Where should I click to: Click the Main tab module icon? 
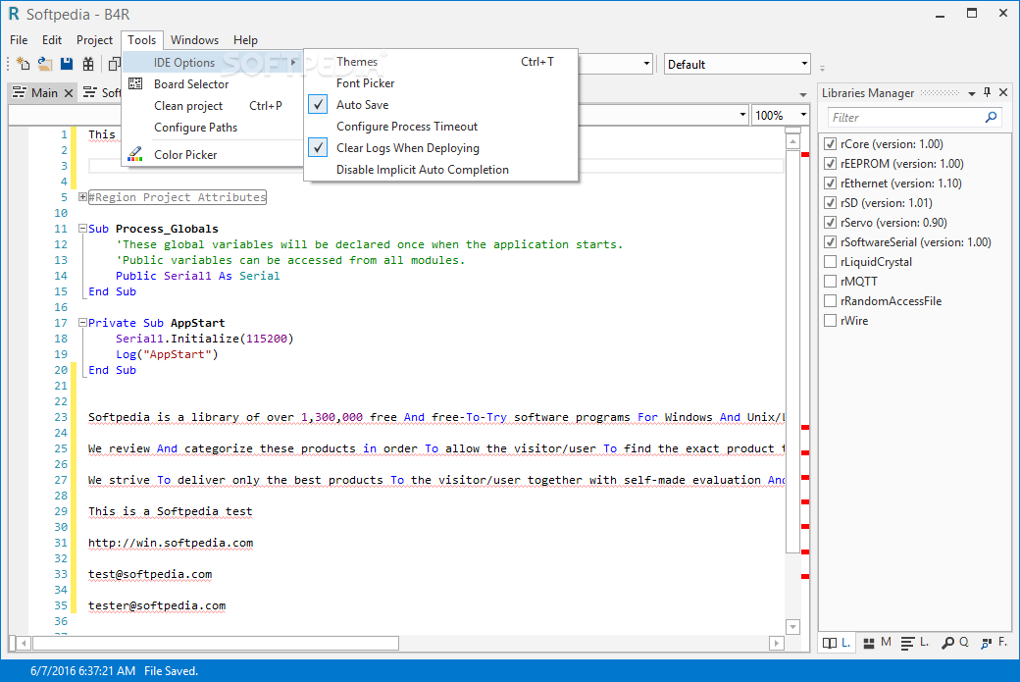pyautogui.click(x=21, y=92)
